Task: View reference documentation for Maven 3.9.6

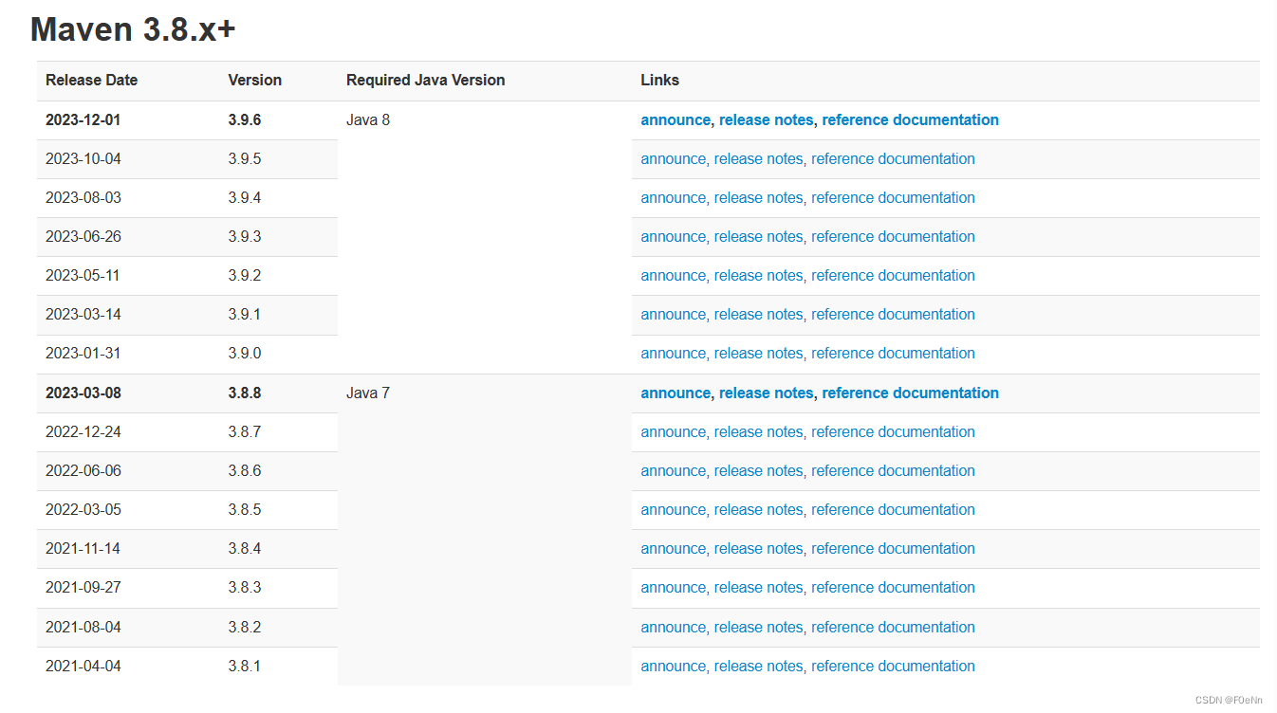Action: point(909,119)
